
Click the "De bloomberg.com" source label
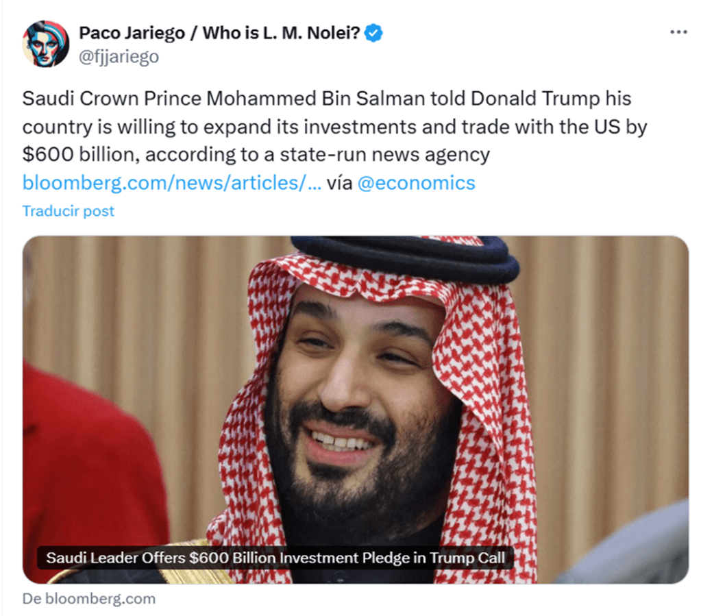pos(89,598)
